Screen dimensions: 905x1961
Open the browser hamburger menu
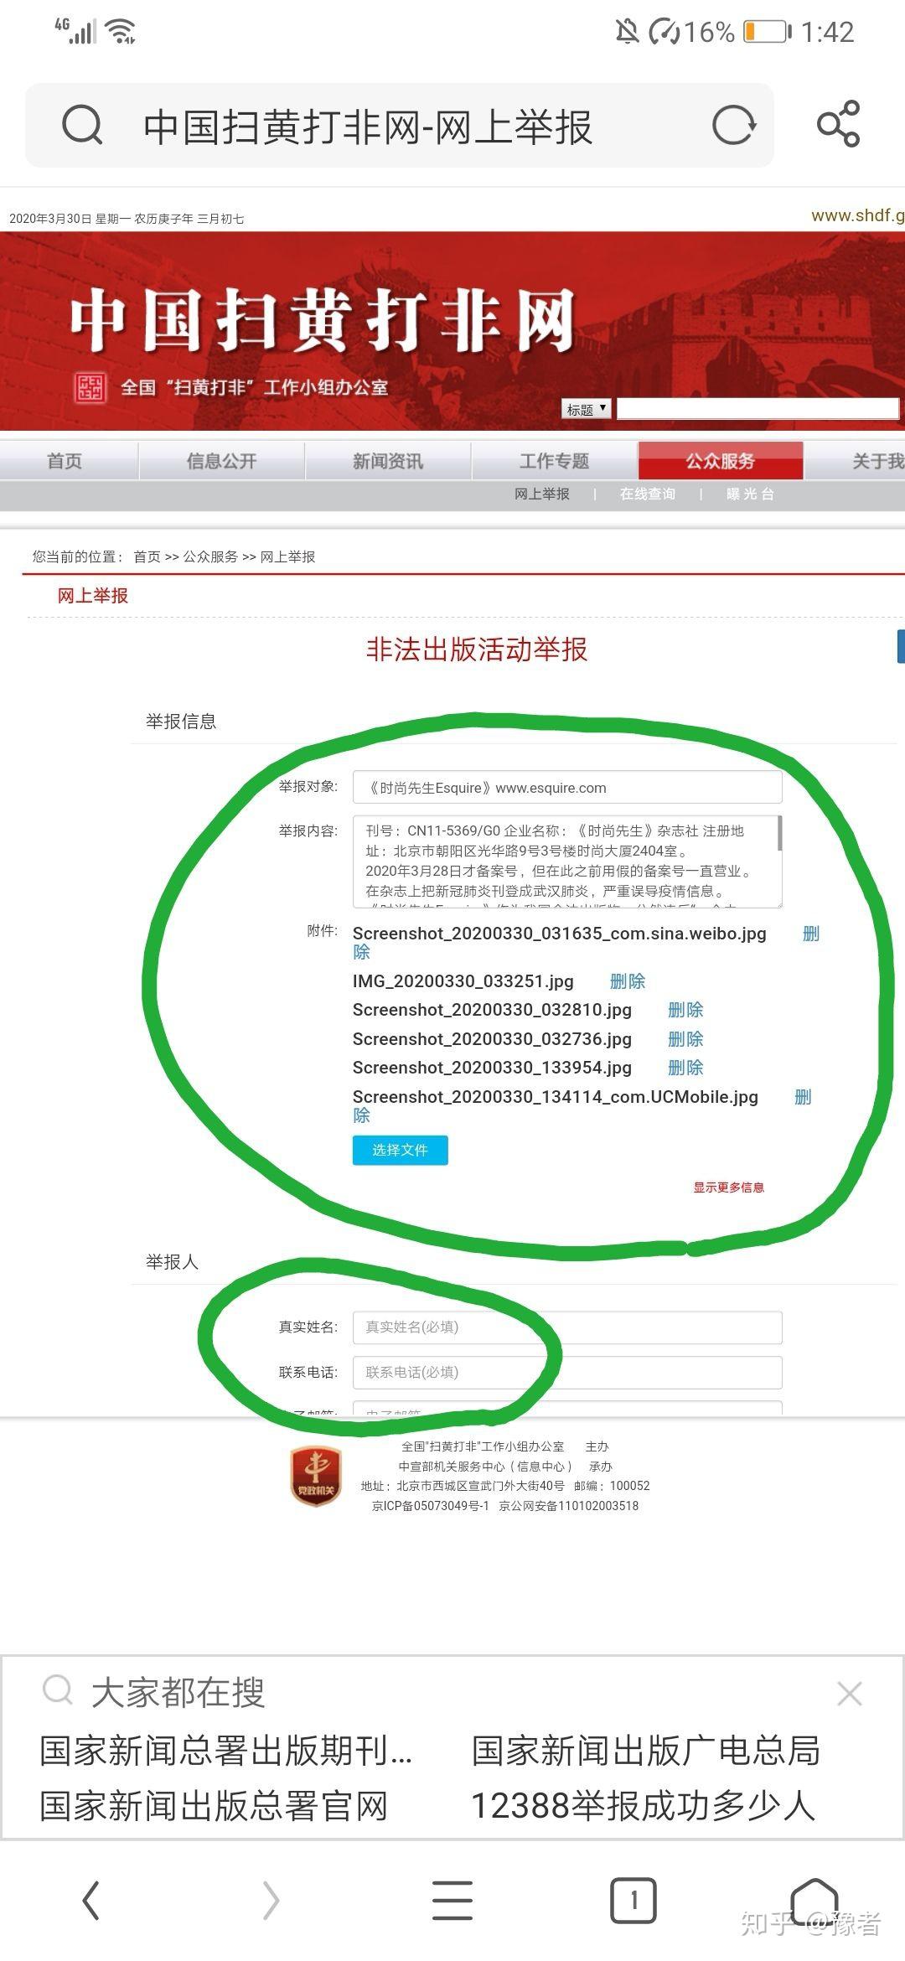click(x=452, y=1899)
